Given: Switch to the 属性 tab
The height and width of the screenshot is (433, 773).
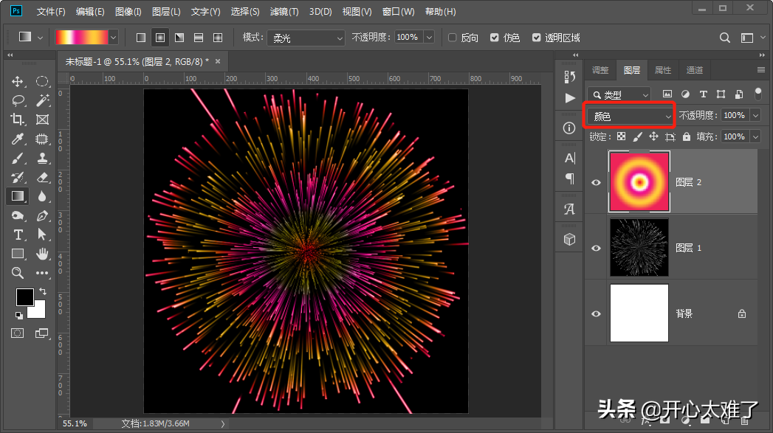Looking at the screenshot, I should click(x=662, y=70).
